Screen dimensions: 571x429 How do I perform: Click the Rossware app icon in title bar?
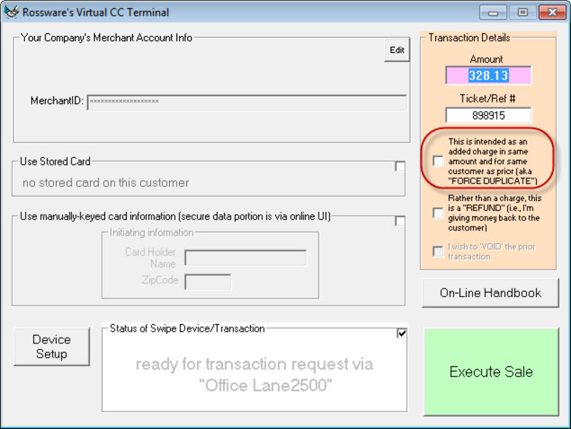(11, 12)
